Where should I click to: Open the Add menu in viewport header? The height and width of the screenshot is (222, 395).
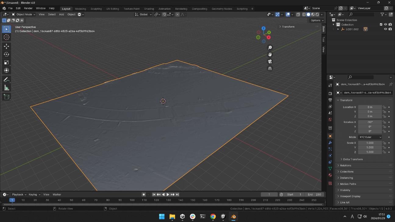(61, 14)
